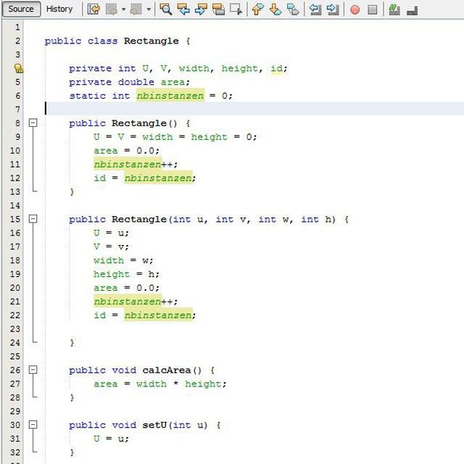Toggle Highlight Search in toolbar

tap(218, 9)
